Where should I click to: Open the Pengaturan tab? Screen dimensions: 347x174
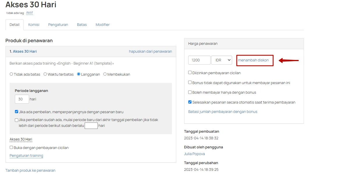[58, 25]
